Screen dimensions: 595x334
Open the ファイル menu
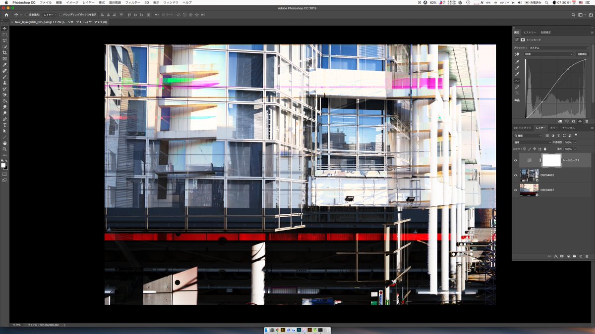tap(46, 2)
